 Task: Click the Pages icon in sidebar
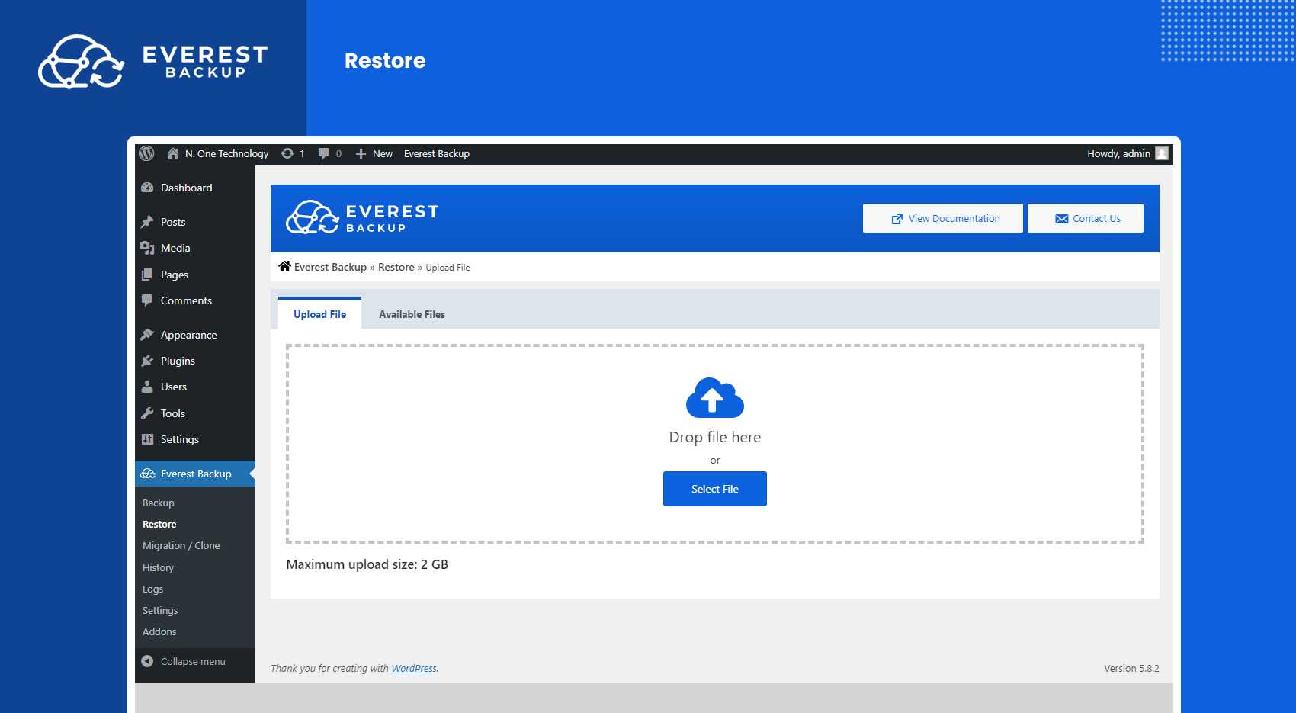click(148, 275)
